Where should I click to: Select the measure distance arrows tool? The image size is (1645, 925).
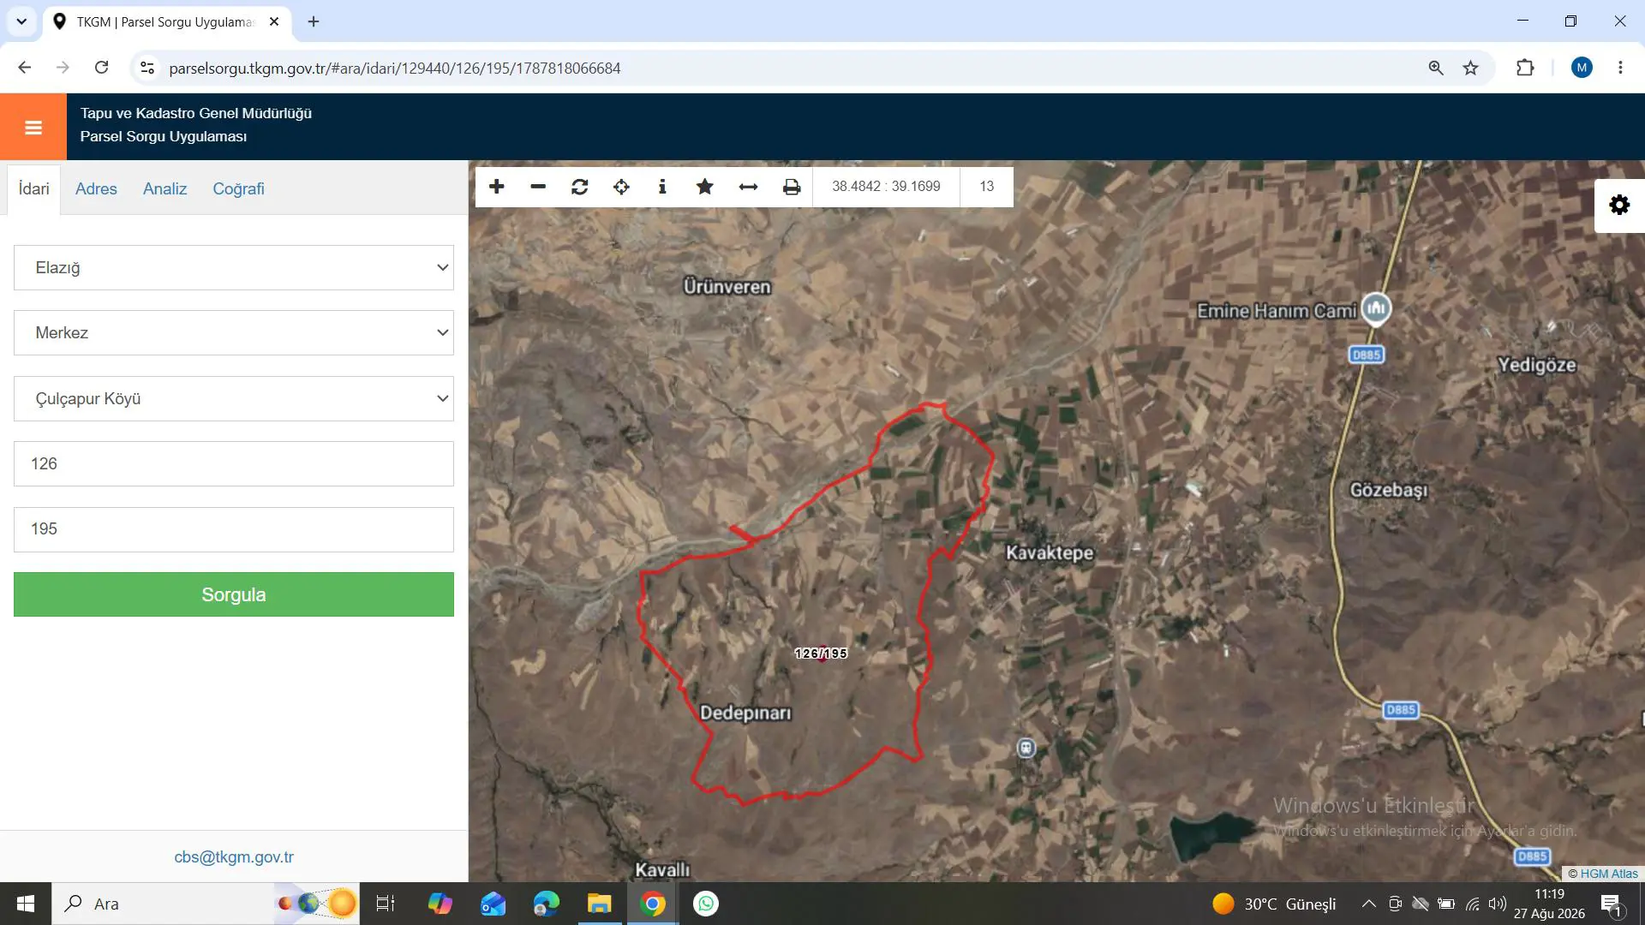[748, 187]
